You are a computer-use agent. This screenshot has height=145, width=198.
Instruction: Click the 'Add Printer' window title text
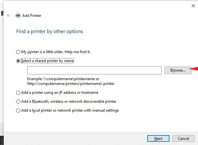(x=32, y=15)
